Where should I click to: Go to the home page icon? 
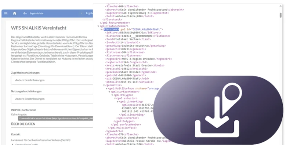(x=15, y=13)
